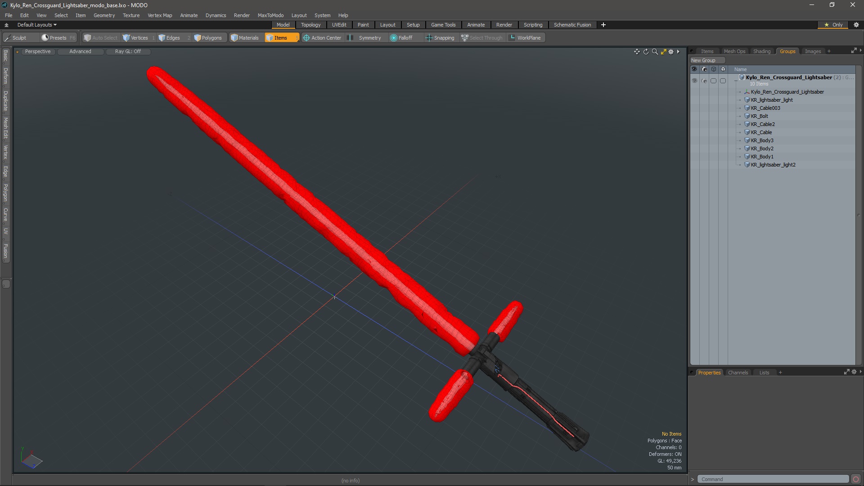The width and height of the screenshot is (864, 486).
Task: Open the Perspective view type dropdown
Action: (x=38, y=51)
